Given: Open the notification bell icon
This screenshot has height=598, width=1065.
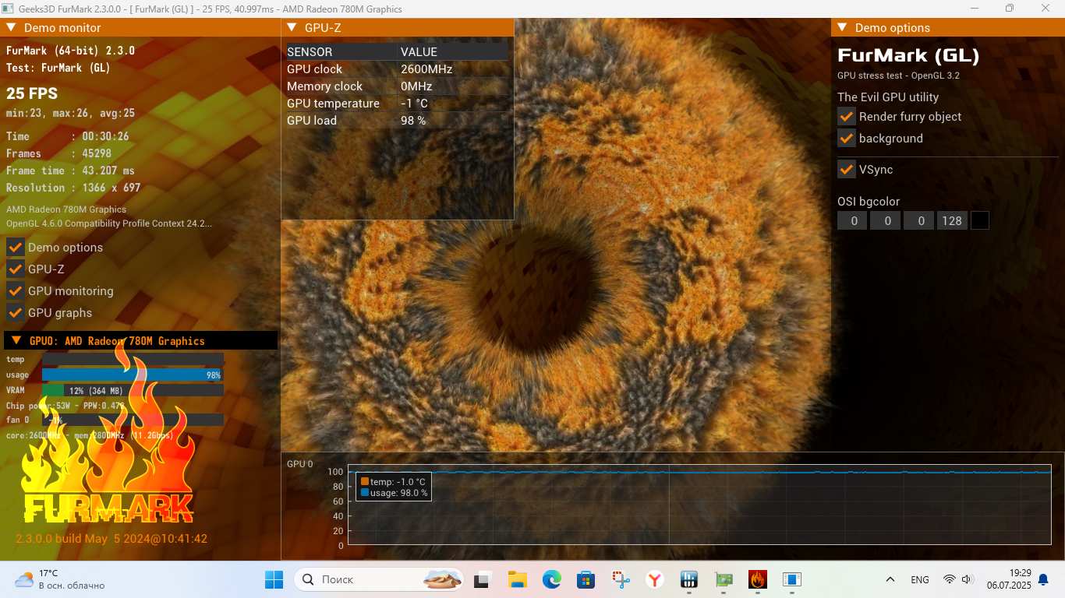Looking at the screenshot, I should click(1043, 579).
